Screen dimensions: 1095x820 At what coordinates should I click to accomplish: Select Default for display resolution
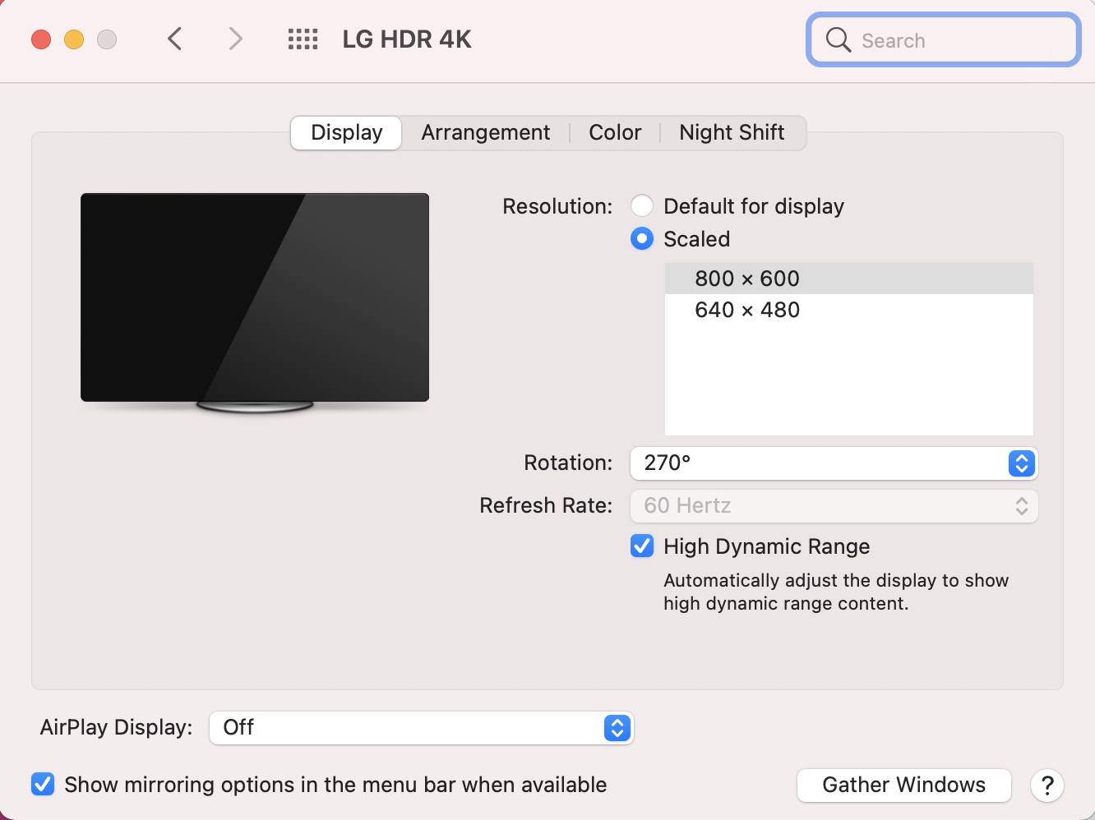[x=642, y=205]
